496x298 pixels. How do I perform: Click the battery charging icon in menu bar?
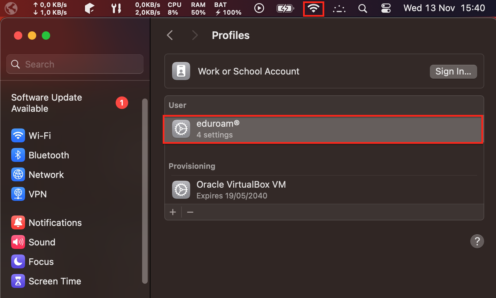coord(285,8)
